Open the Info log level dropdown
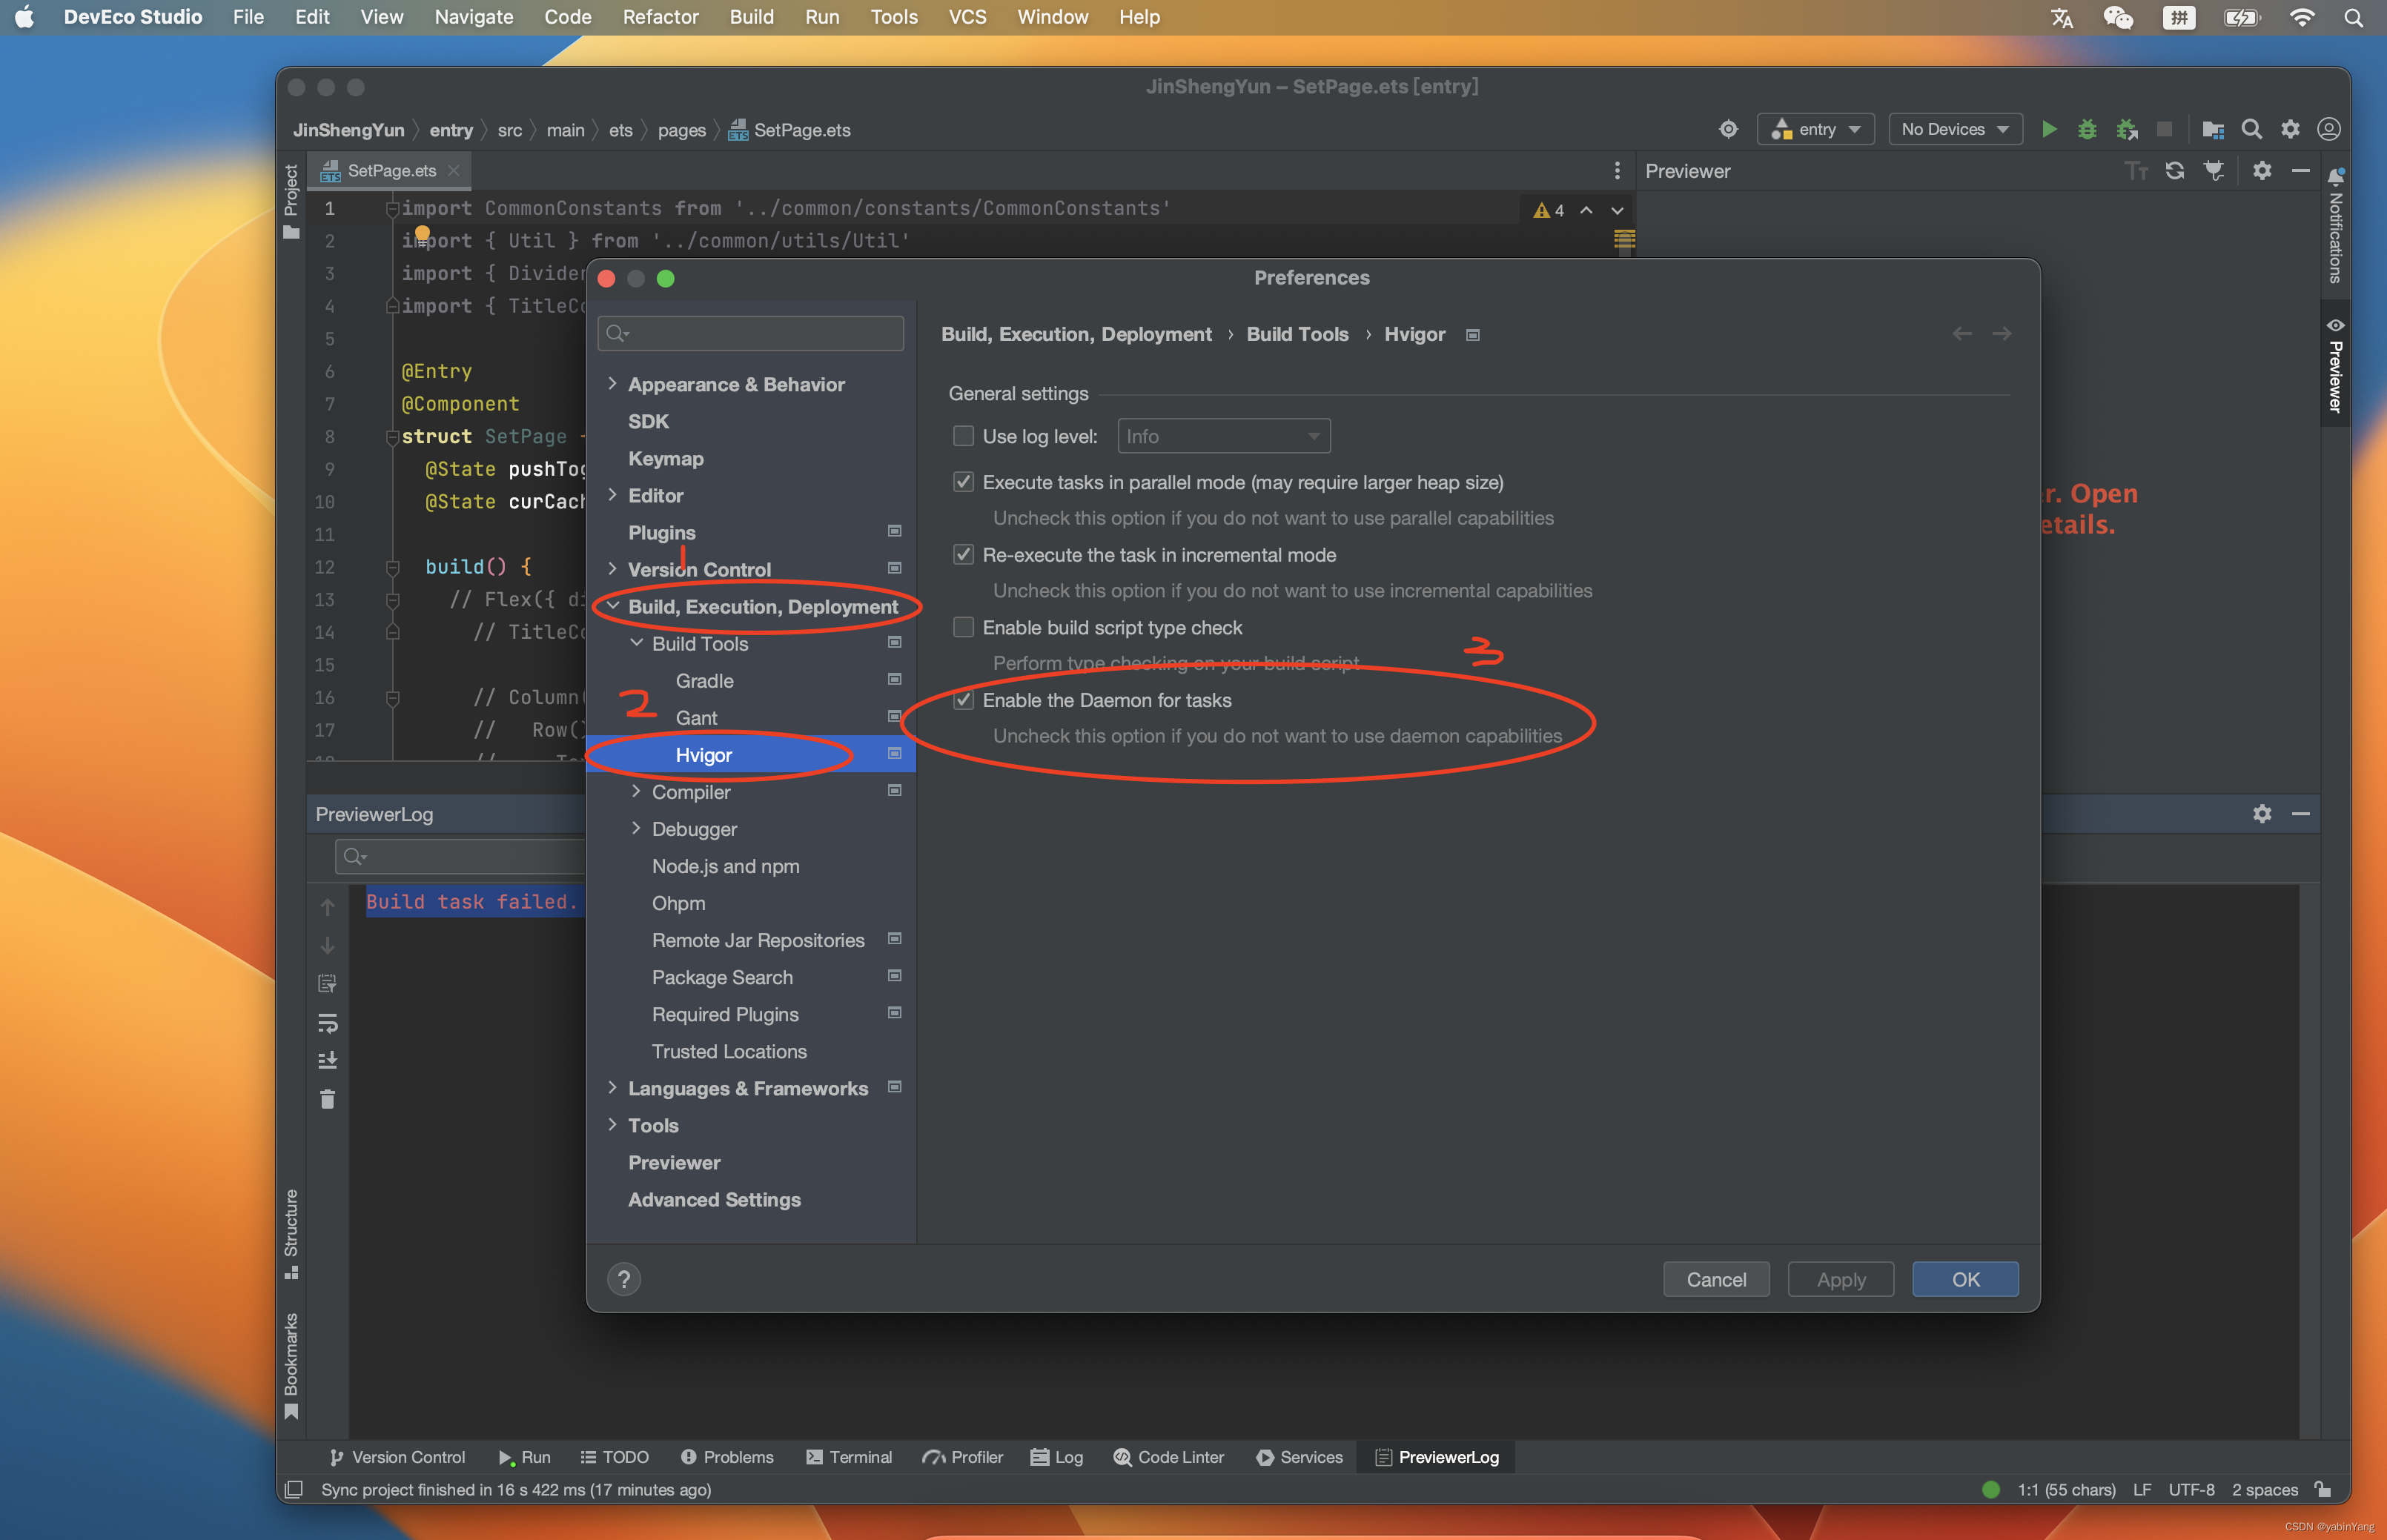Image resolution: width=2387 pixels, height=1540 pixels. tap(1223, 436)
